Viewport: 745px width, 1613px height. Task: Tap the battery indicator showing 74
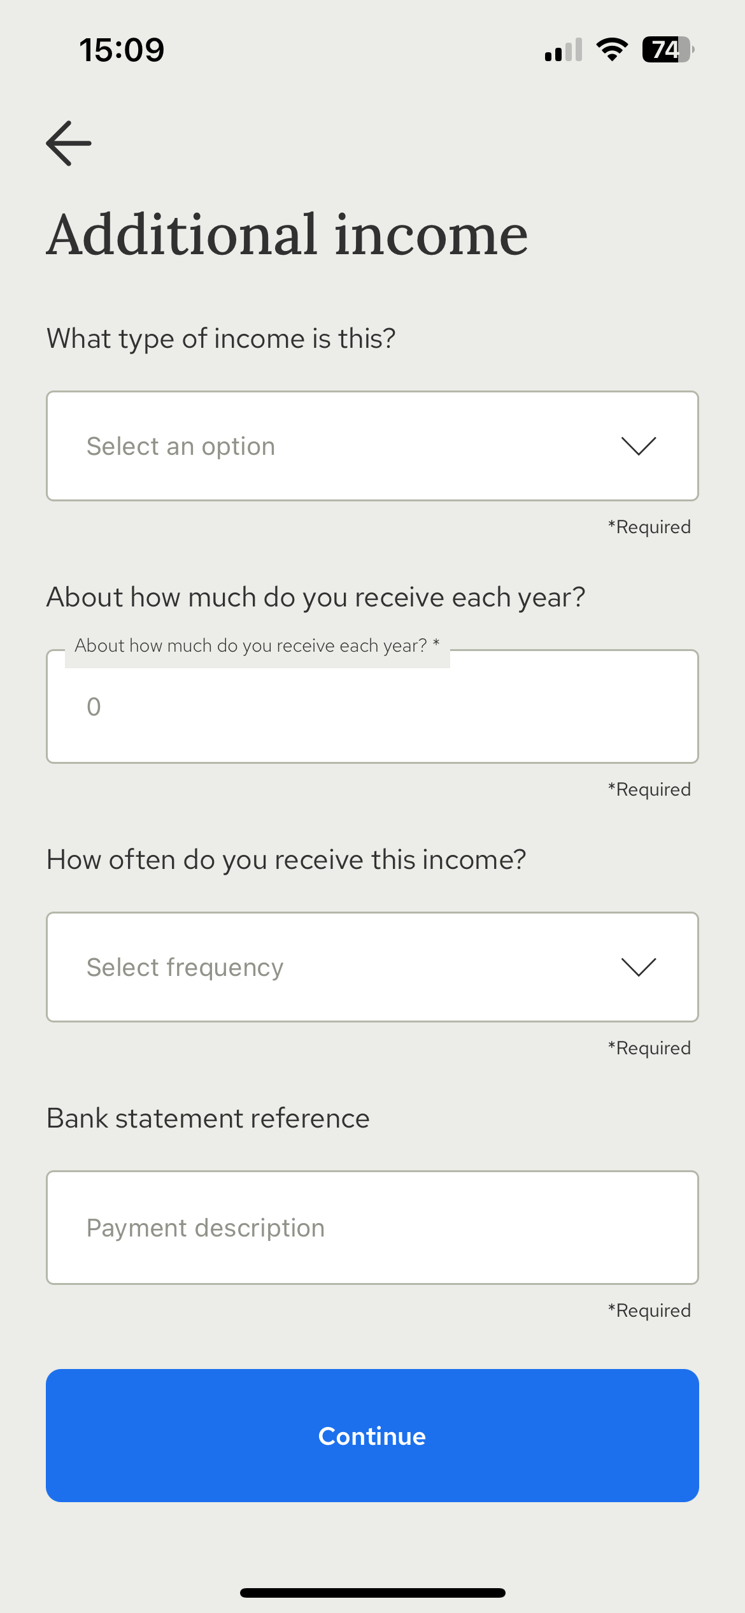point(668,50)
